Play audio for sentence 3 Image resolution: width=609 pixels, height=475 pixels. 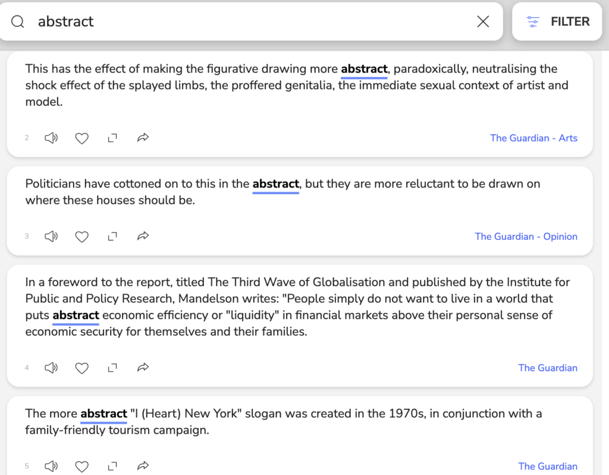point(51,236)
